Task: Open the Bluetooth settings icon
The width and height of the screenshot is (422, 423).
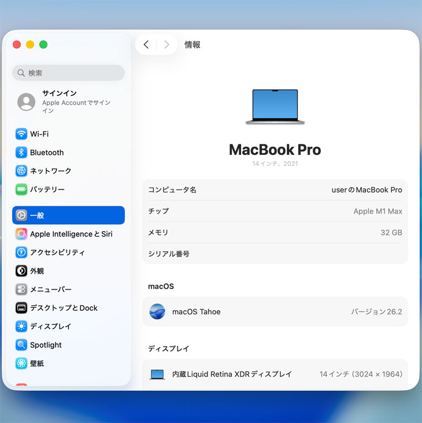Action: click(x=21, y=153)
